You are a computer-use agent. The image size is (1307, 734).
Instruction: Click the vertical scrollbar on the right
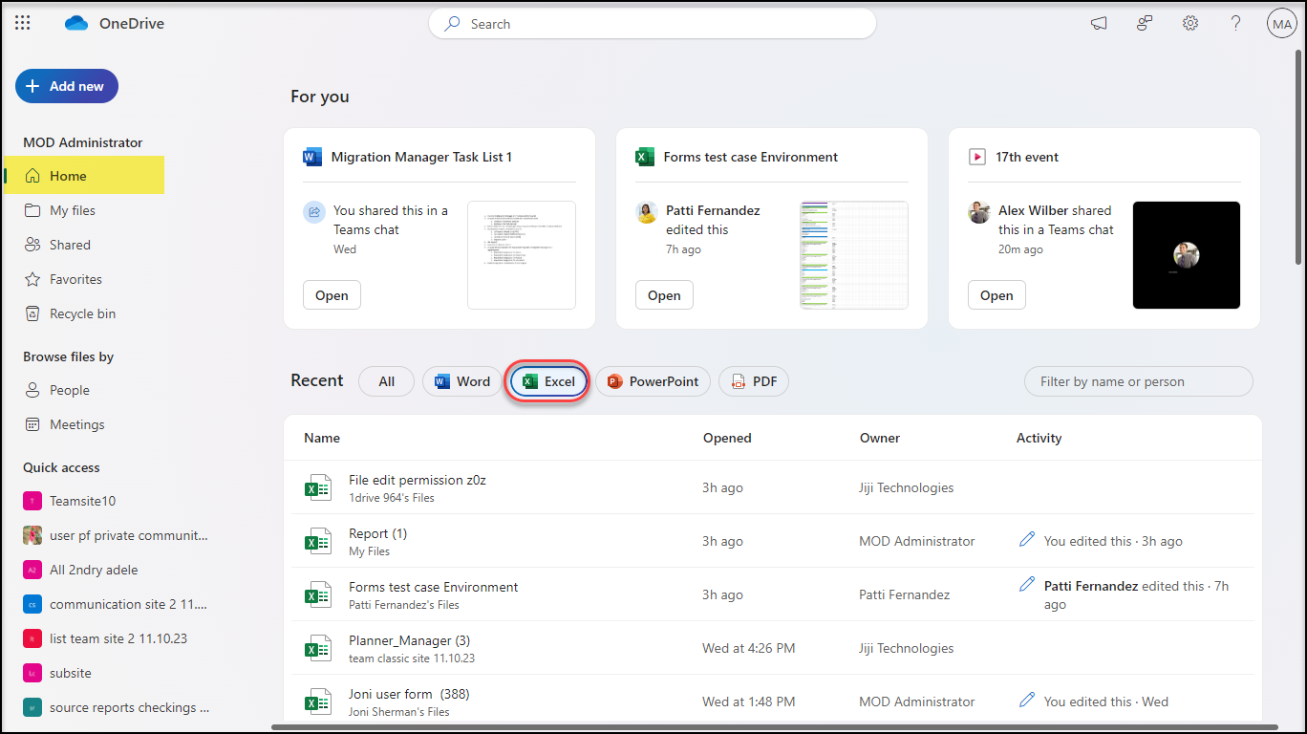tap(1296, 153)
